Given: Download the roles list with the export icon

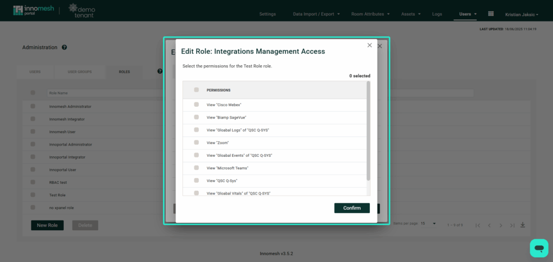Looking at the screenshot, I should click(x=523, y=225).
